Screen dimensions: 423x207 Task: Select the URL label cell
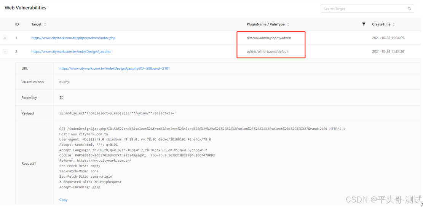(x=24, y=68)
